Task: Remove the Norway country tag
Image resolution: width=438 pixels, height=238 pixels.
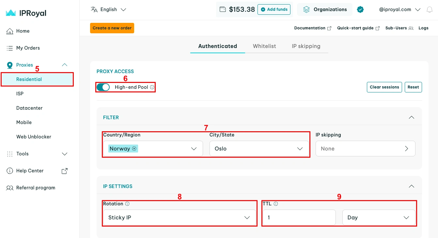Action: click(134, 149)
